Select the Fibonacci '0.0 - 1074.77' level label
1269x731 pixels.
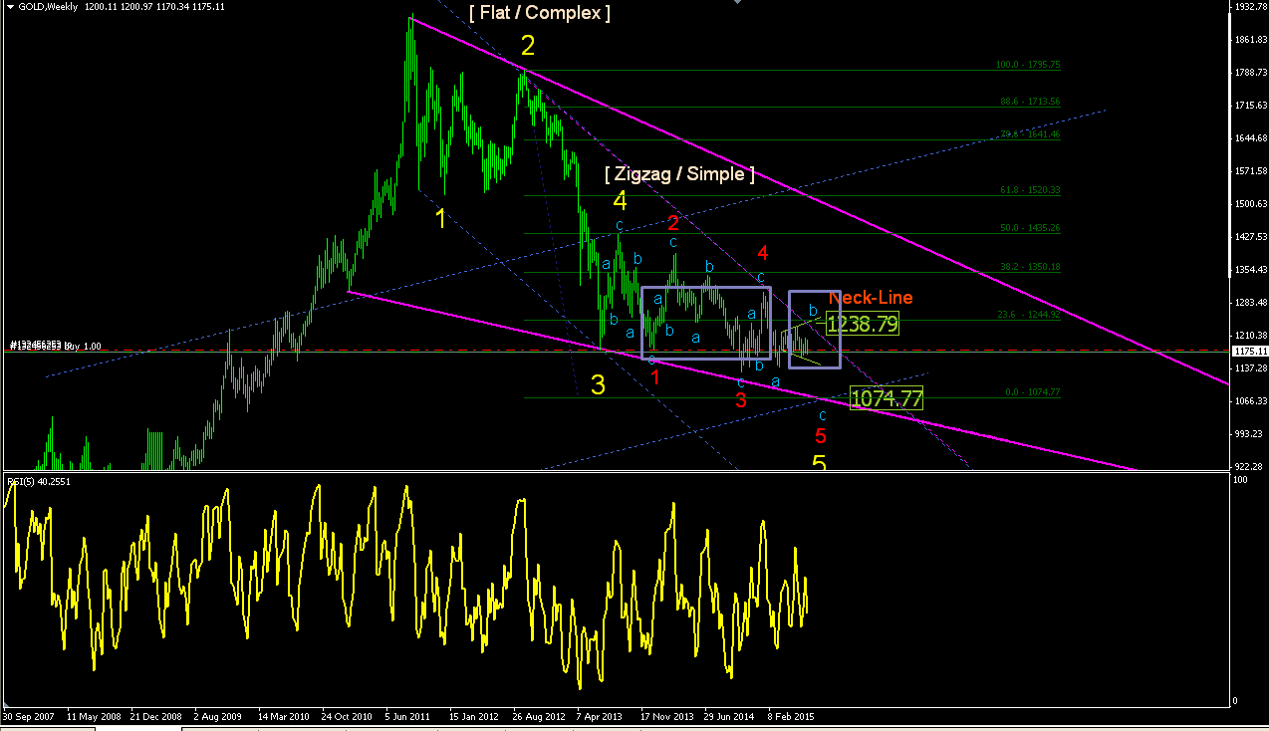(x=1032, y=392)
